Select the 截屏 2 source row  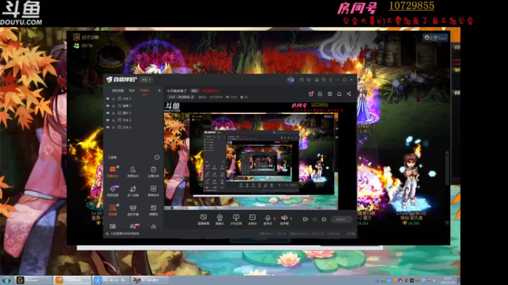pos(133,106)
